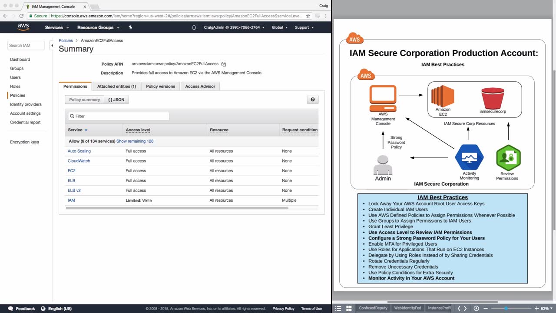Screen dimensions: 556x313
Task: Click the Admin user icon in diagram
Action: click(x=383, y=164)
